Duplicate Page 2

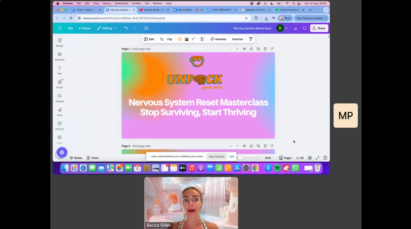point(258,146)
